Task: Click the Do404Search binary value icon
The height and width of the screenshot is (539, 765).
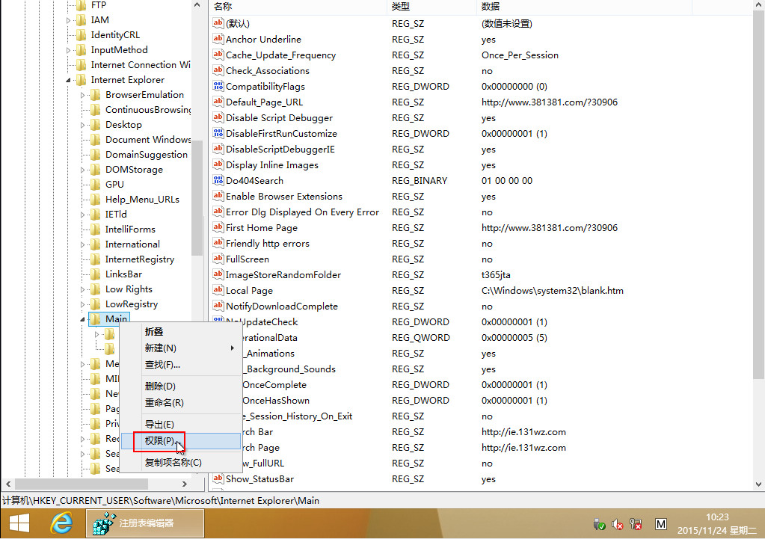Action: 218,181
